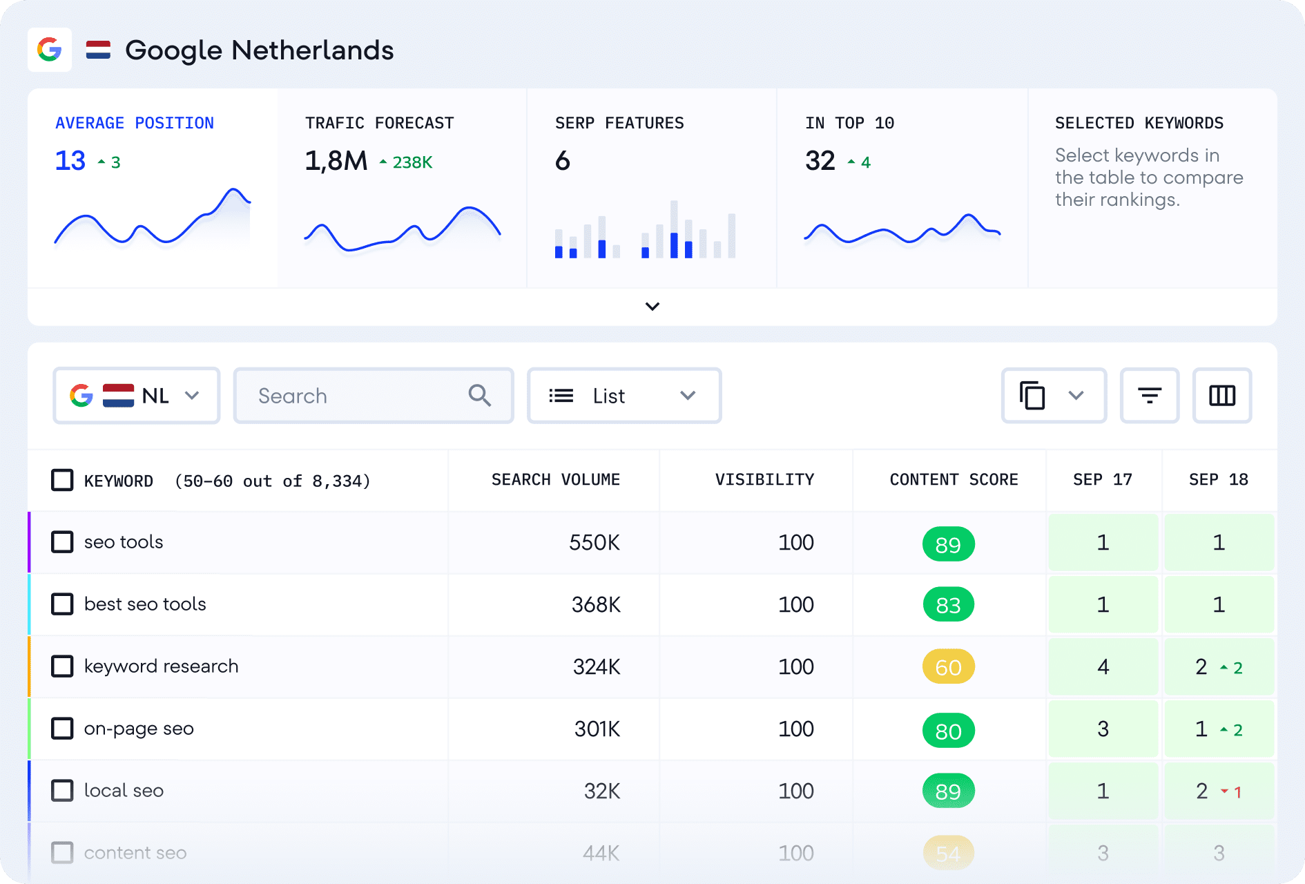This screenshot has width=1305, height=884.
Task: Open the columns layout icon button
Action: [1221, 396]
